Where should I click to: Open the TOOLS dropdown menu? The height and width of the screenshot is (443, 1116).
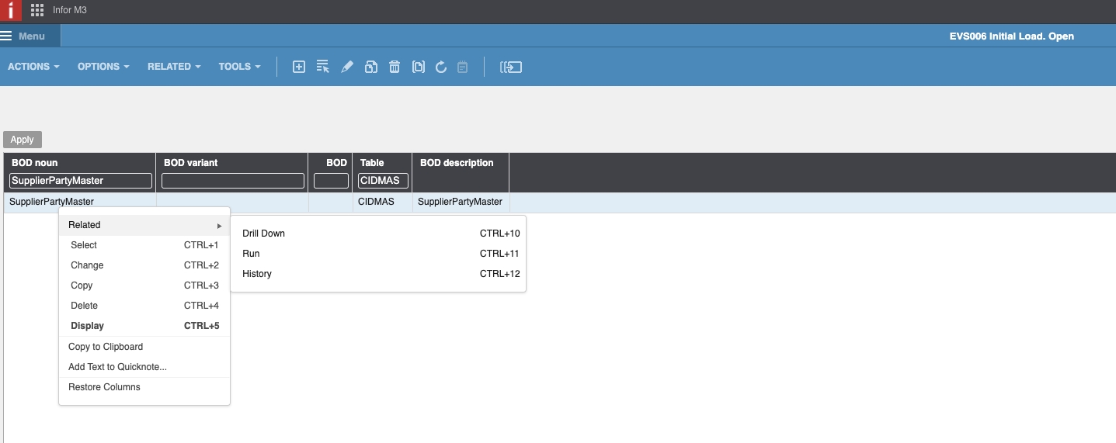[x=239, y=67]
